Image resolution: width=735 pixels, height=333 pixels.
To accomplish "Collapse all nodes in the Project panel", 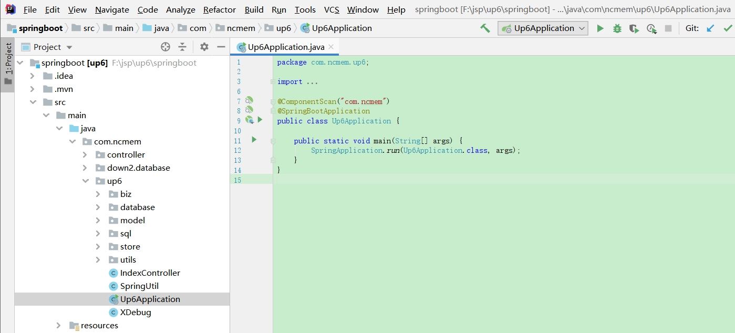I will [x=182, y=47].
